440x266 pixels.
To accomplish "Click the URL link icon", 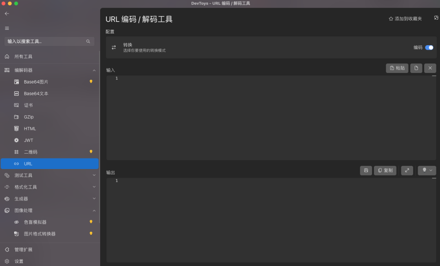I will 17,164.
